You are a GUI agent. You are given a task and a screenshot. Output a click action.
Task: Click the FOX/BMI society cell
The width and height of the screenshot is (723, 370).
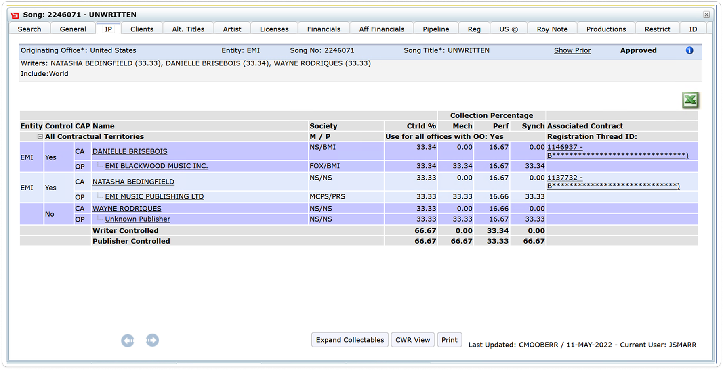point(325,166)
